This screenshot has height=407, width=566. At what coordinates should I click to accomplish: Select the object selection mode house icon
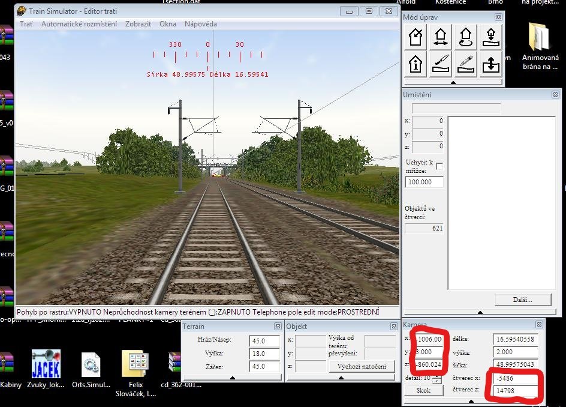click(416, 37)
